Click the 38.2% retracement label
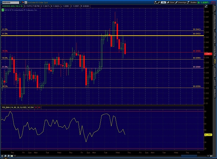Screen dimensions: 217x159 pos(5,86)
